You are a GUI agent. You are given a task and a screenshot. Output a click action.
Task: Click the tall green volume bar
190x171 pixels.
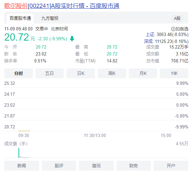point(19,153)
